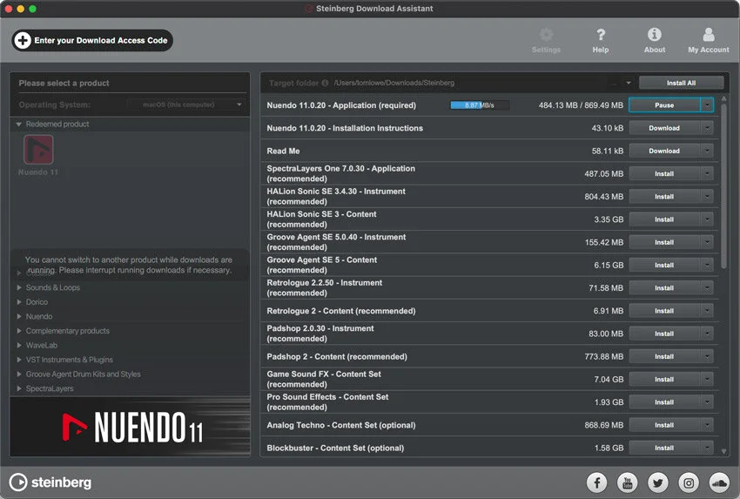Expand the Nuendo category
This screenshot has width=740, height=499.
(x=19, y=316)
